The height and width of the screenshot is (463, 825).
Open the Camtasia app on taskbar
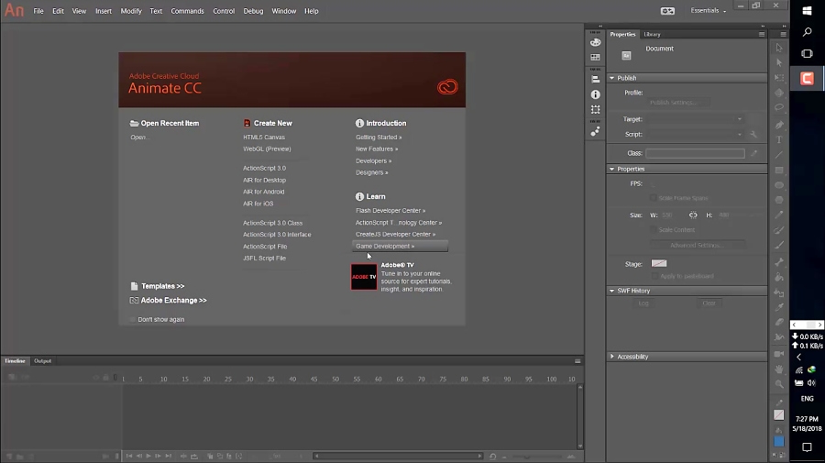pyautogui.click(x=807, y=79)
